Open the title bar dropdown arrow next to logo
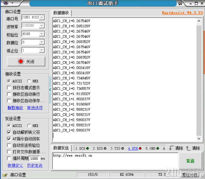The image size is (205, 179). click(x=12, y=3)
